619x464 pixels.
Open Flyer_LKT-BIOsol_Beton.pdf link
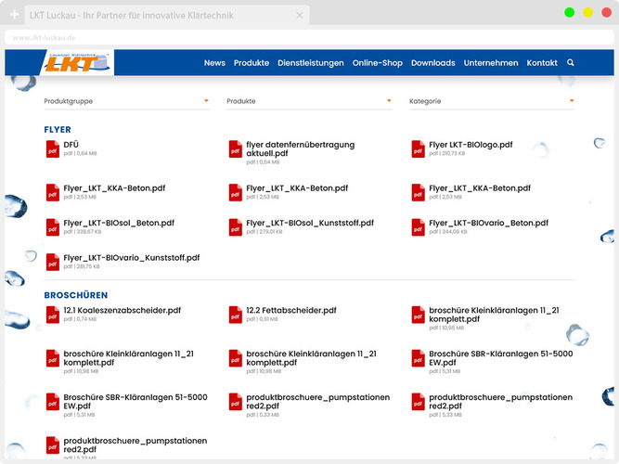[119, 224]
